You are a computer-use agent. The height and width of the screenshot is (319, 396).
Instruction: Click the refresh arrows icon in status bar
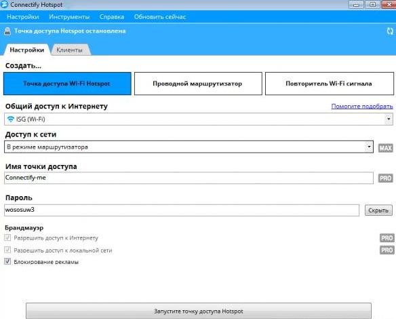[x=390, y=31]
